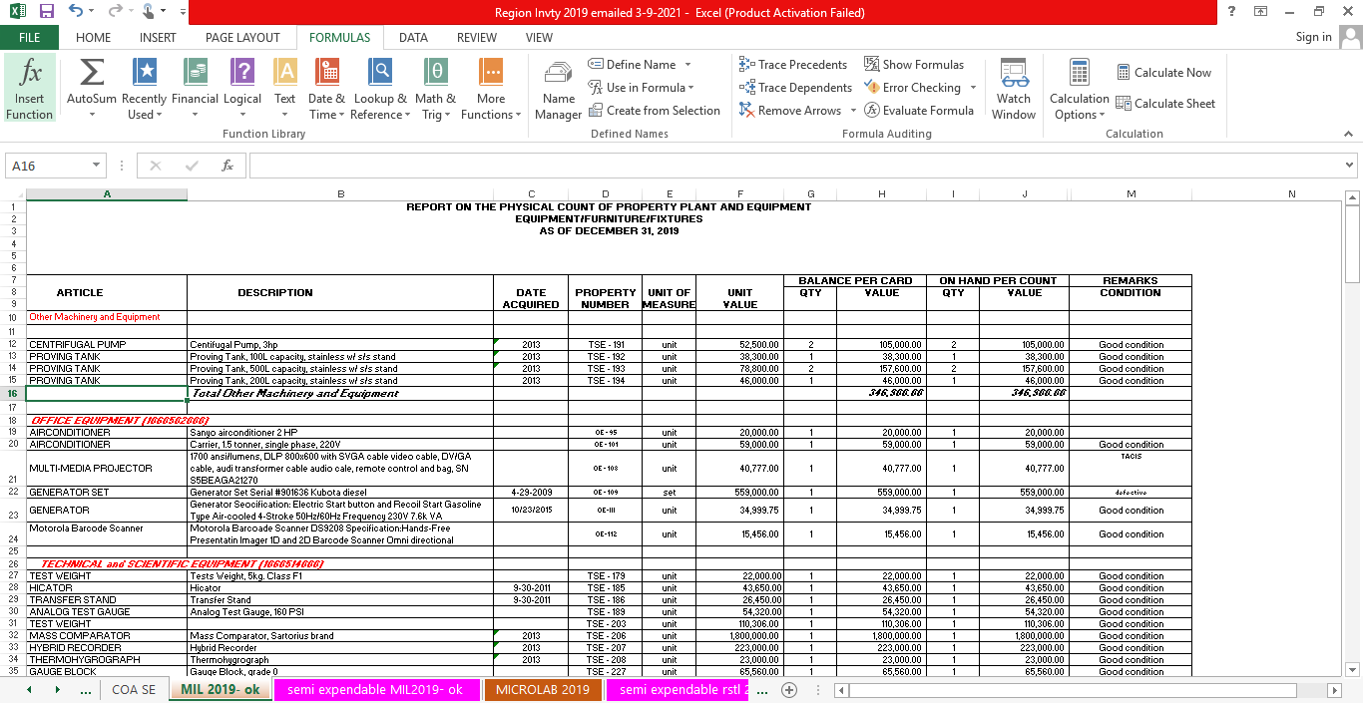The height and width of the screenshot is (703, 1363).
Task: Click the vertical scrollbar down arrow
Action: [1353, 670]
